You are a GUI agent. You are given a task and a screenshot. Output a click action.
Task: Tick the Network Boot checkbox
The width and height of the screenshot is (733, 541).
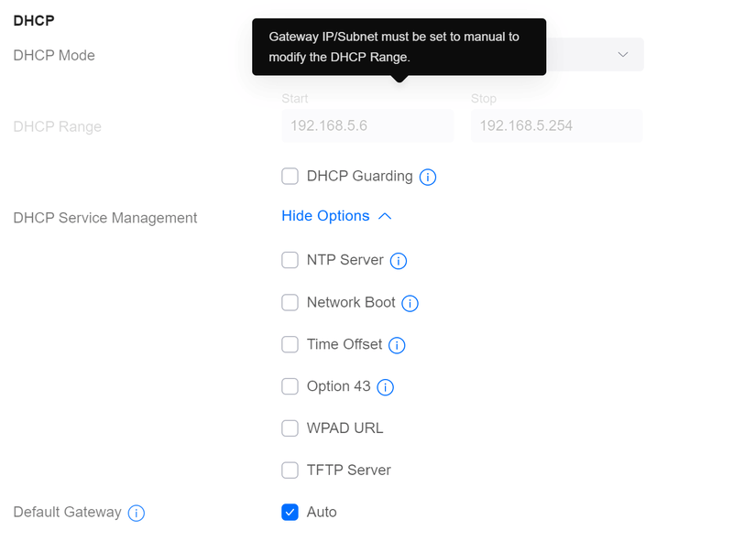point(290,302)
